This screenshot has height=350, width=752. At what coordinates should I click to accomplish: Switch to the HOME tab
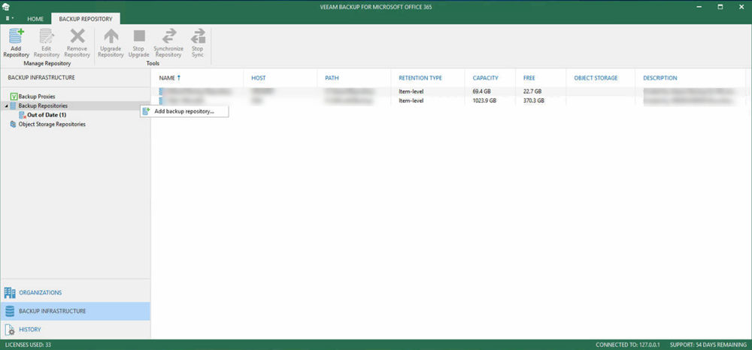point(35,19)
